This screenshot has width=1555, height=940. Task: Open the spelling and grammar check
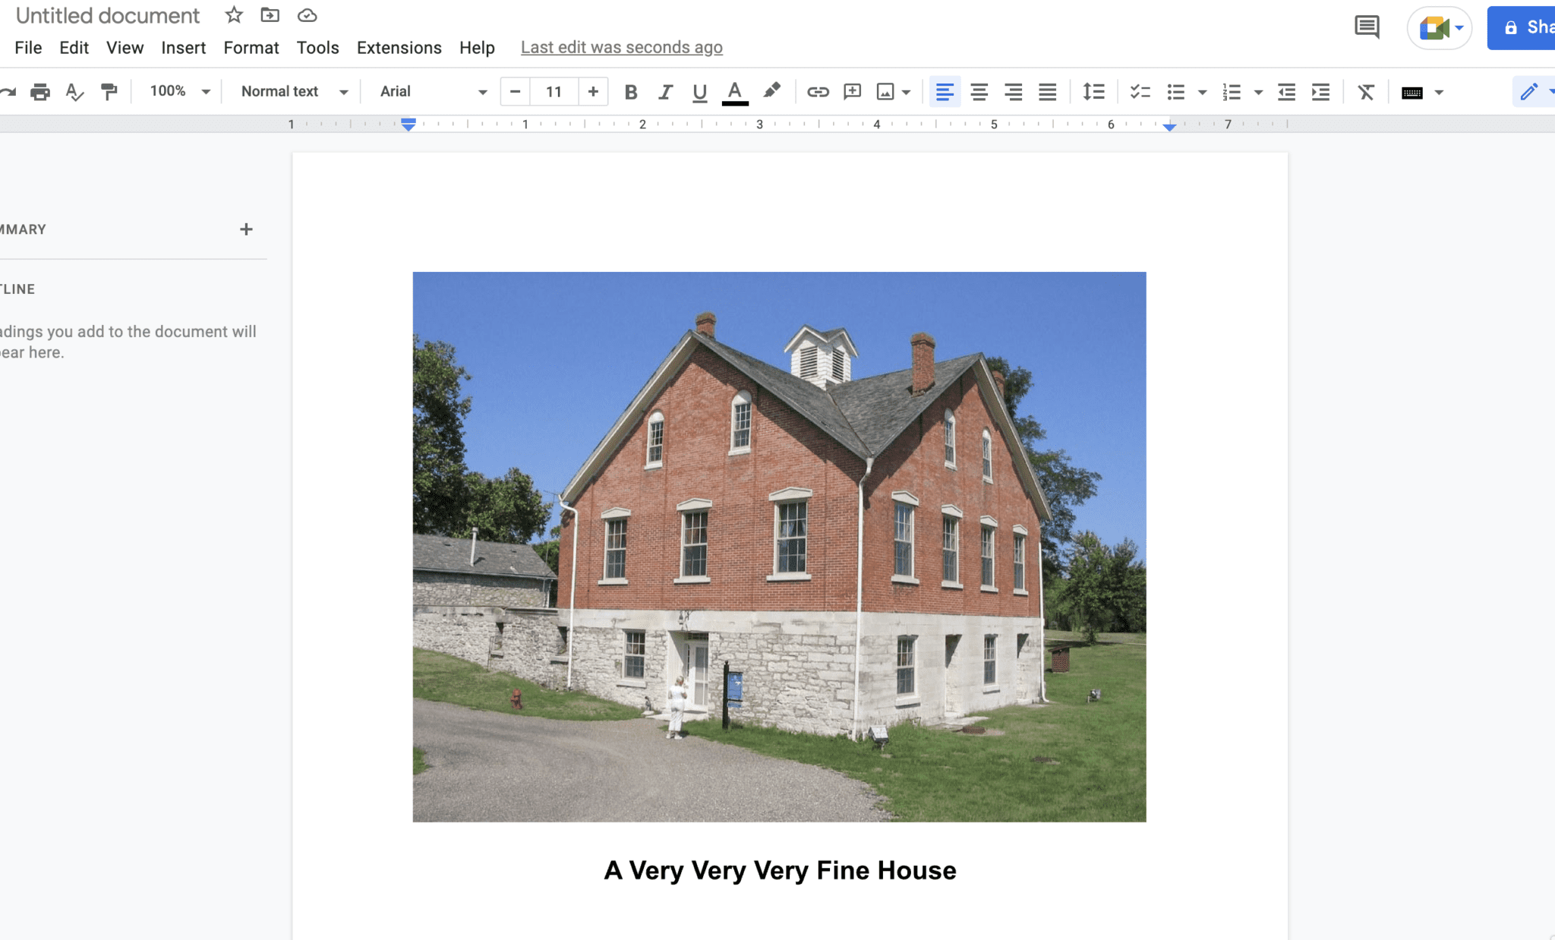(x=74, y=92)
